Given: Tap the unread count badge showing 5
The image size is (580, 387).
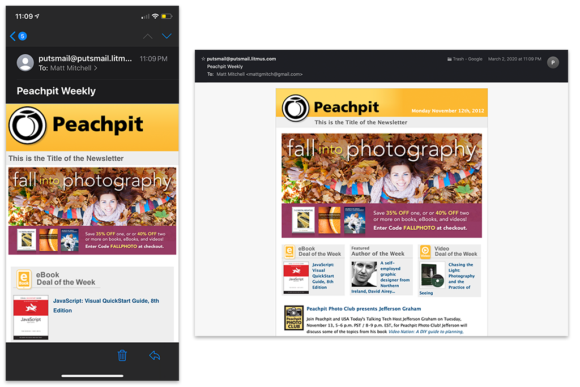Looking at the screenshot, I should pos(23,36).
